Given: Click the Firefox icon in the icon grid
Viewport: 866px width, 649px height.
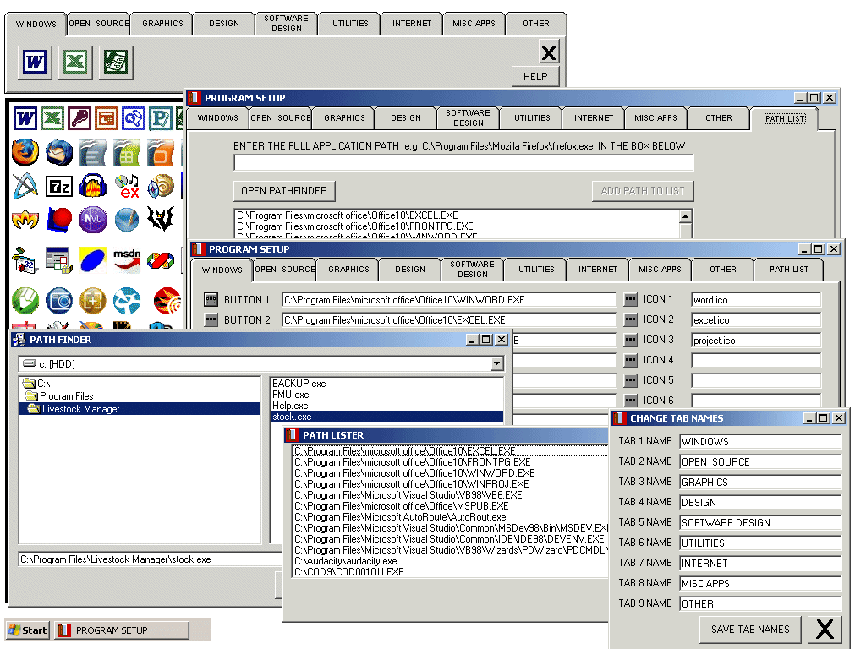Looking at the screenshot, I should coord(25,152).
